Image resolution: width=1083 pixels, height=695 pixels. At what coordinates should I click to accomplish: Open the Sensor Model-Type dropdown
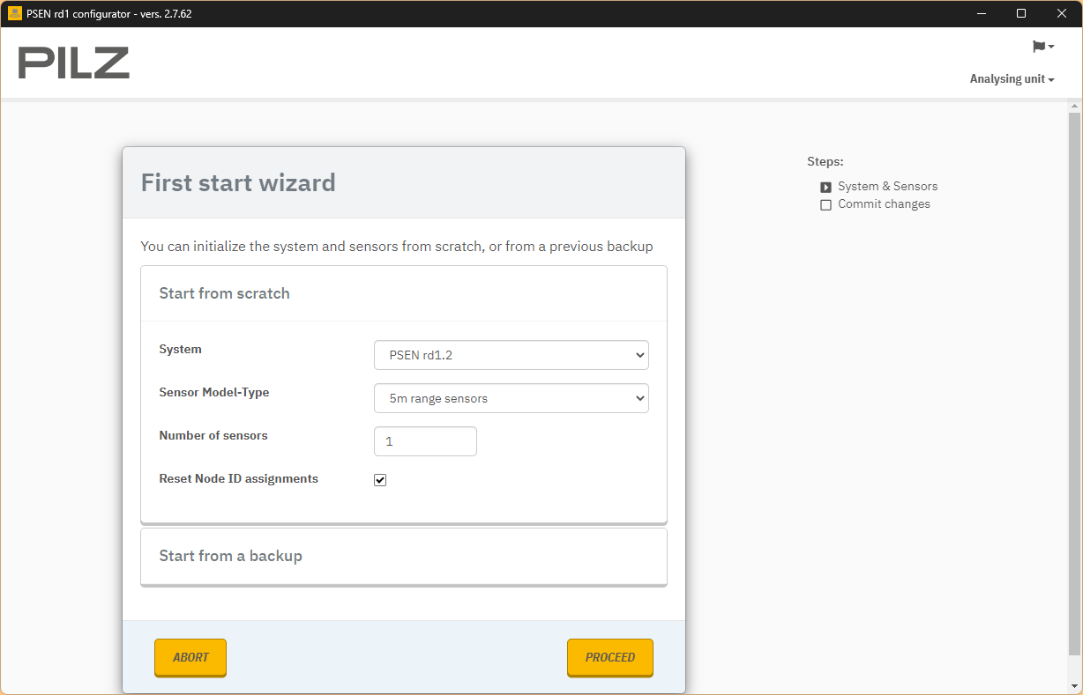512,398
